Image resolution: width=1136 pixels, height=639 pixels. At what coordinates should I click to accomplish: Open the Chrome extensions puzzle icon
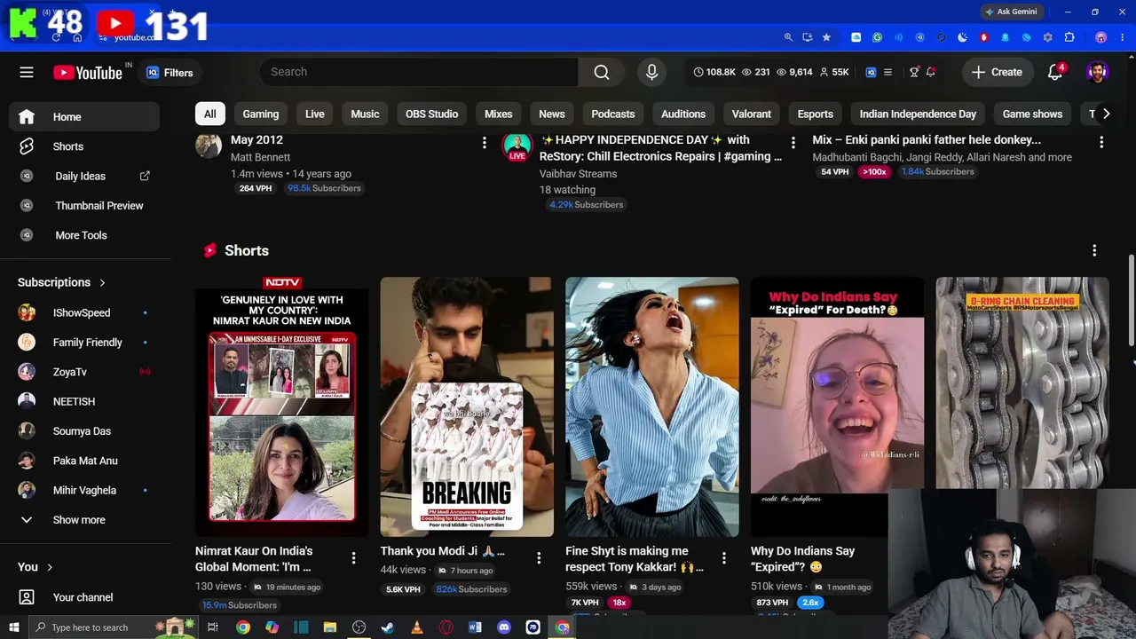1069,37
